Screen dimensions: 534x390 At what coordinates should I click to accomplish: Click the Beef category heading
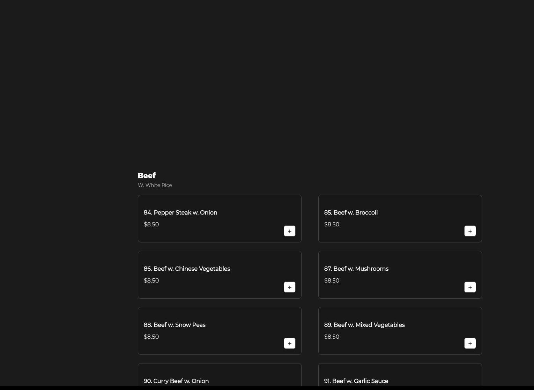(x=147, y=175)
